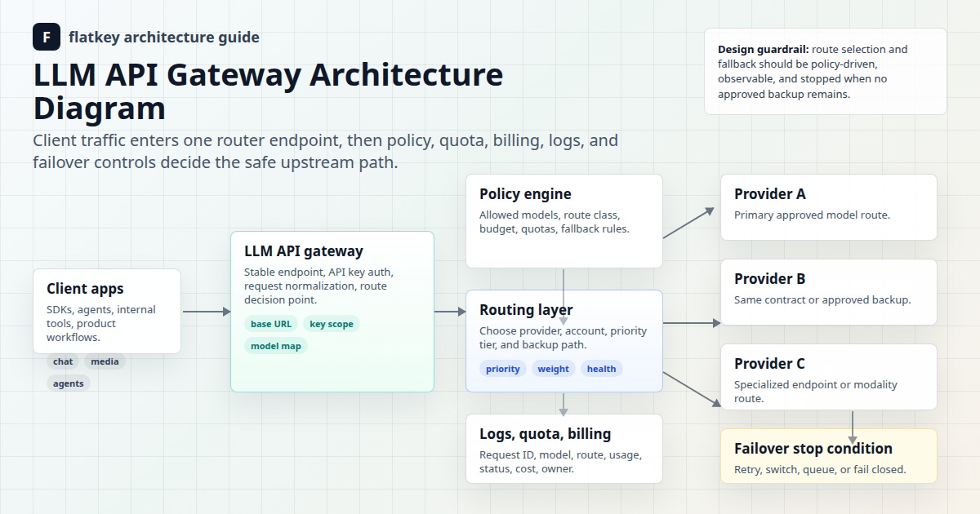This screenshot has height=514, width=980.
Task: Click Choose provider, account, priority tier text
Action: click(563, 338)
